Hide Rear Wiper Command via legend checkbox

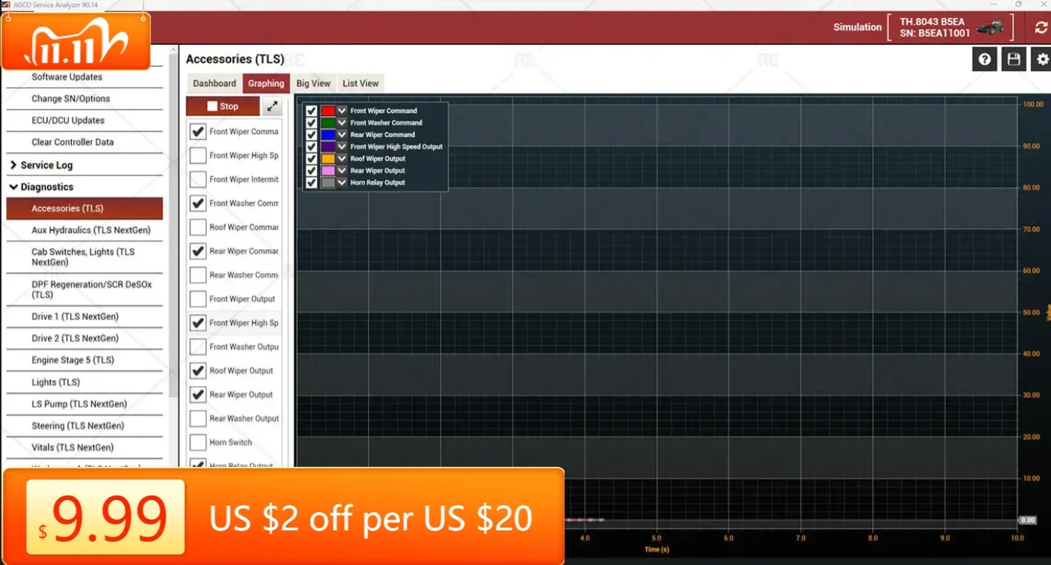311,135
